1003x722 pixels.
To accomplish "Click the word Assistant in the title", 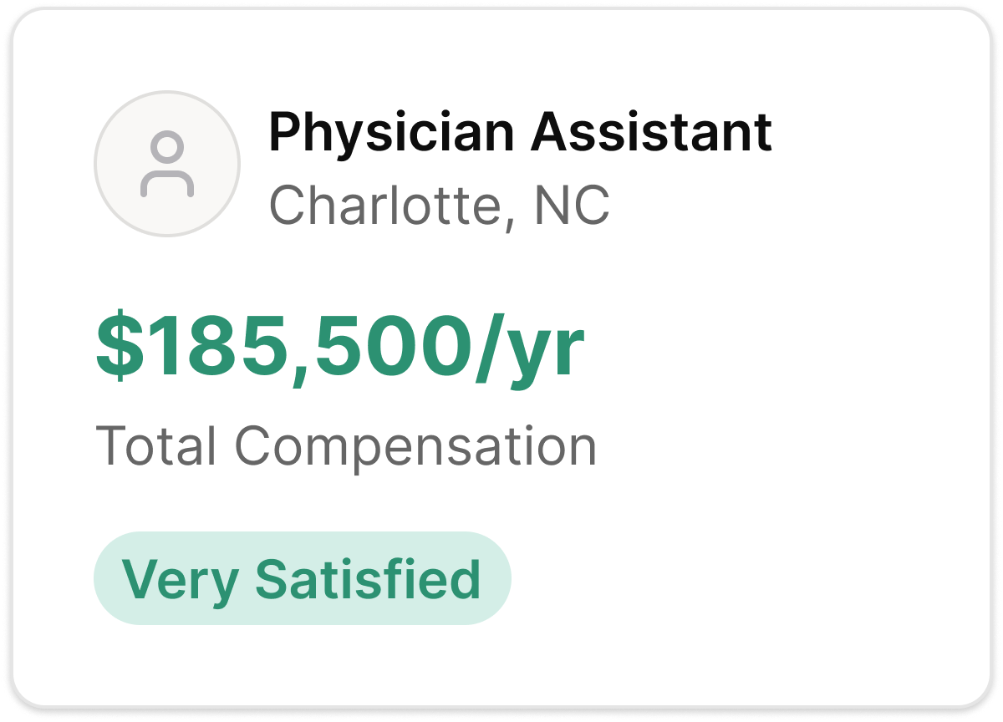I will coord(652,131).
